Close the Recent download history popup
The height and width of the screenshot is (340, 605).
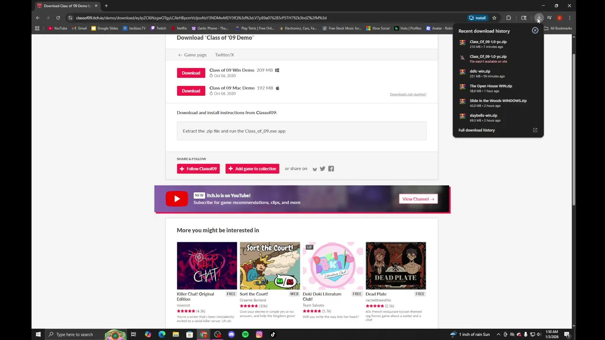535,30
